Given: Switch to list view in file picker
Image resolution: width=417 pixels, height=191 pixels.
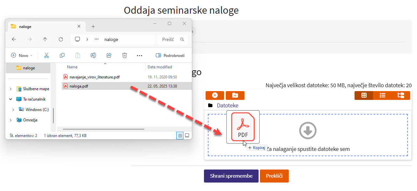Looking at the screenshot, I should click(x=383, y=95).
